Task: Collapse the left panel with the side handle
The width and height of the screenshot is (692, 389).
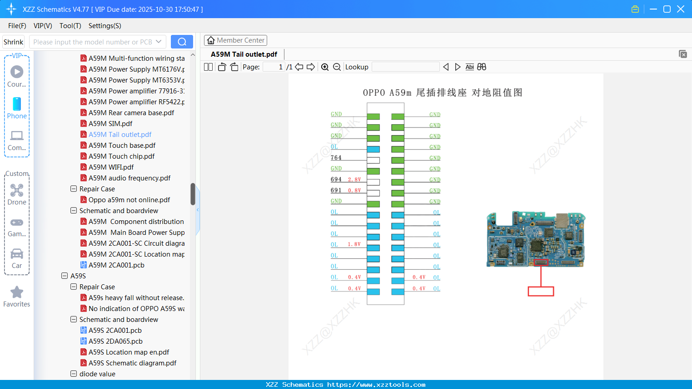Action: 198,210
